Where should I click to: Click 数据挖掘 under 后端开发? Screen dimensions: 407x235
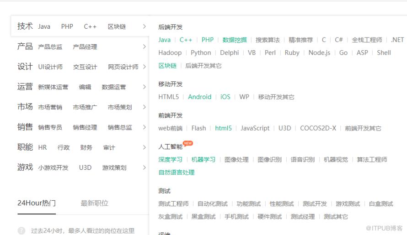point(235,40)
